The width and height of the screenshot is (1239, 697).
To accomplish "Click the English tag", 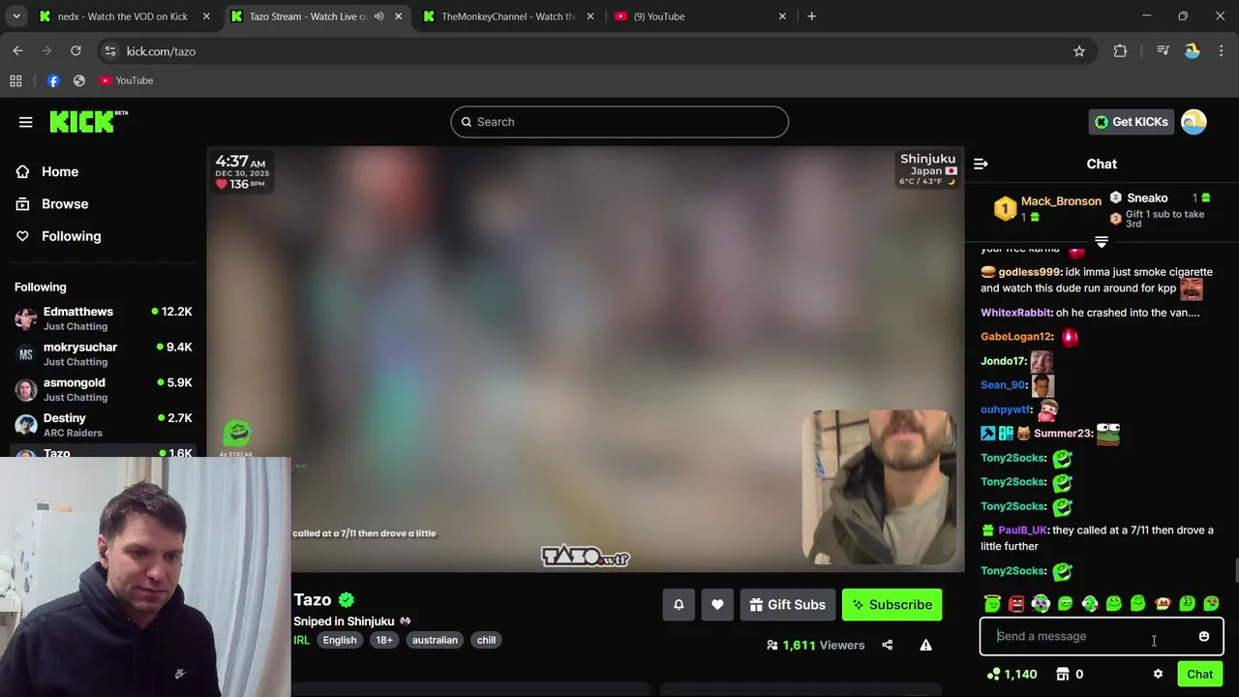I will [x=340, y=640].
